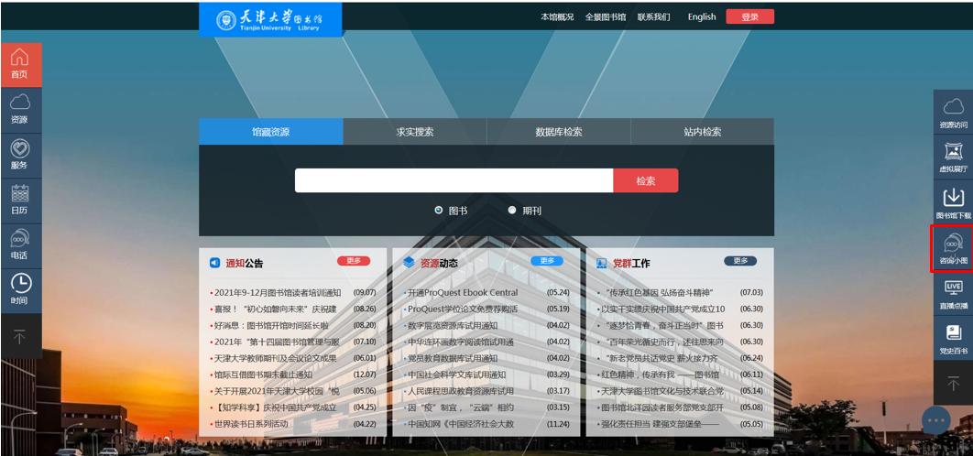The image size is (973, 456).
Task: Open the 时间 clock sidebar icon
Action: pyautogui.click(x=21, y=290)
